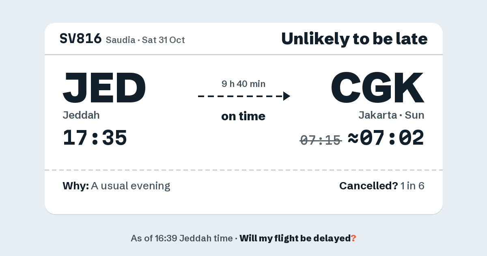This screenshot has width=487, height=256.
Task: Select the on time status text
Action: [243, 116]
